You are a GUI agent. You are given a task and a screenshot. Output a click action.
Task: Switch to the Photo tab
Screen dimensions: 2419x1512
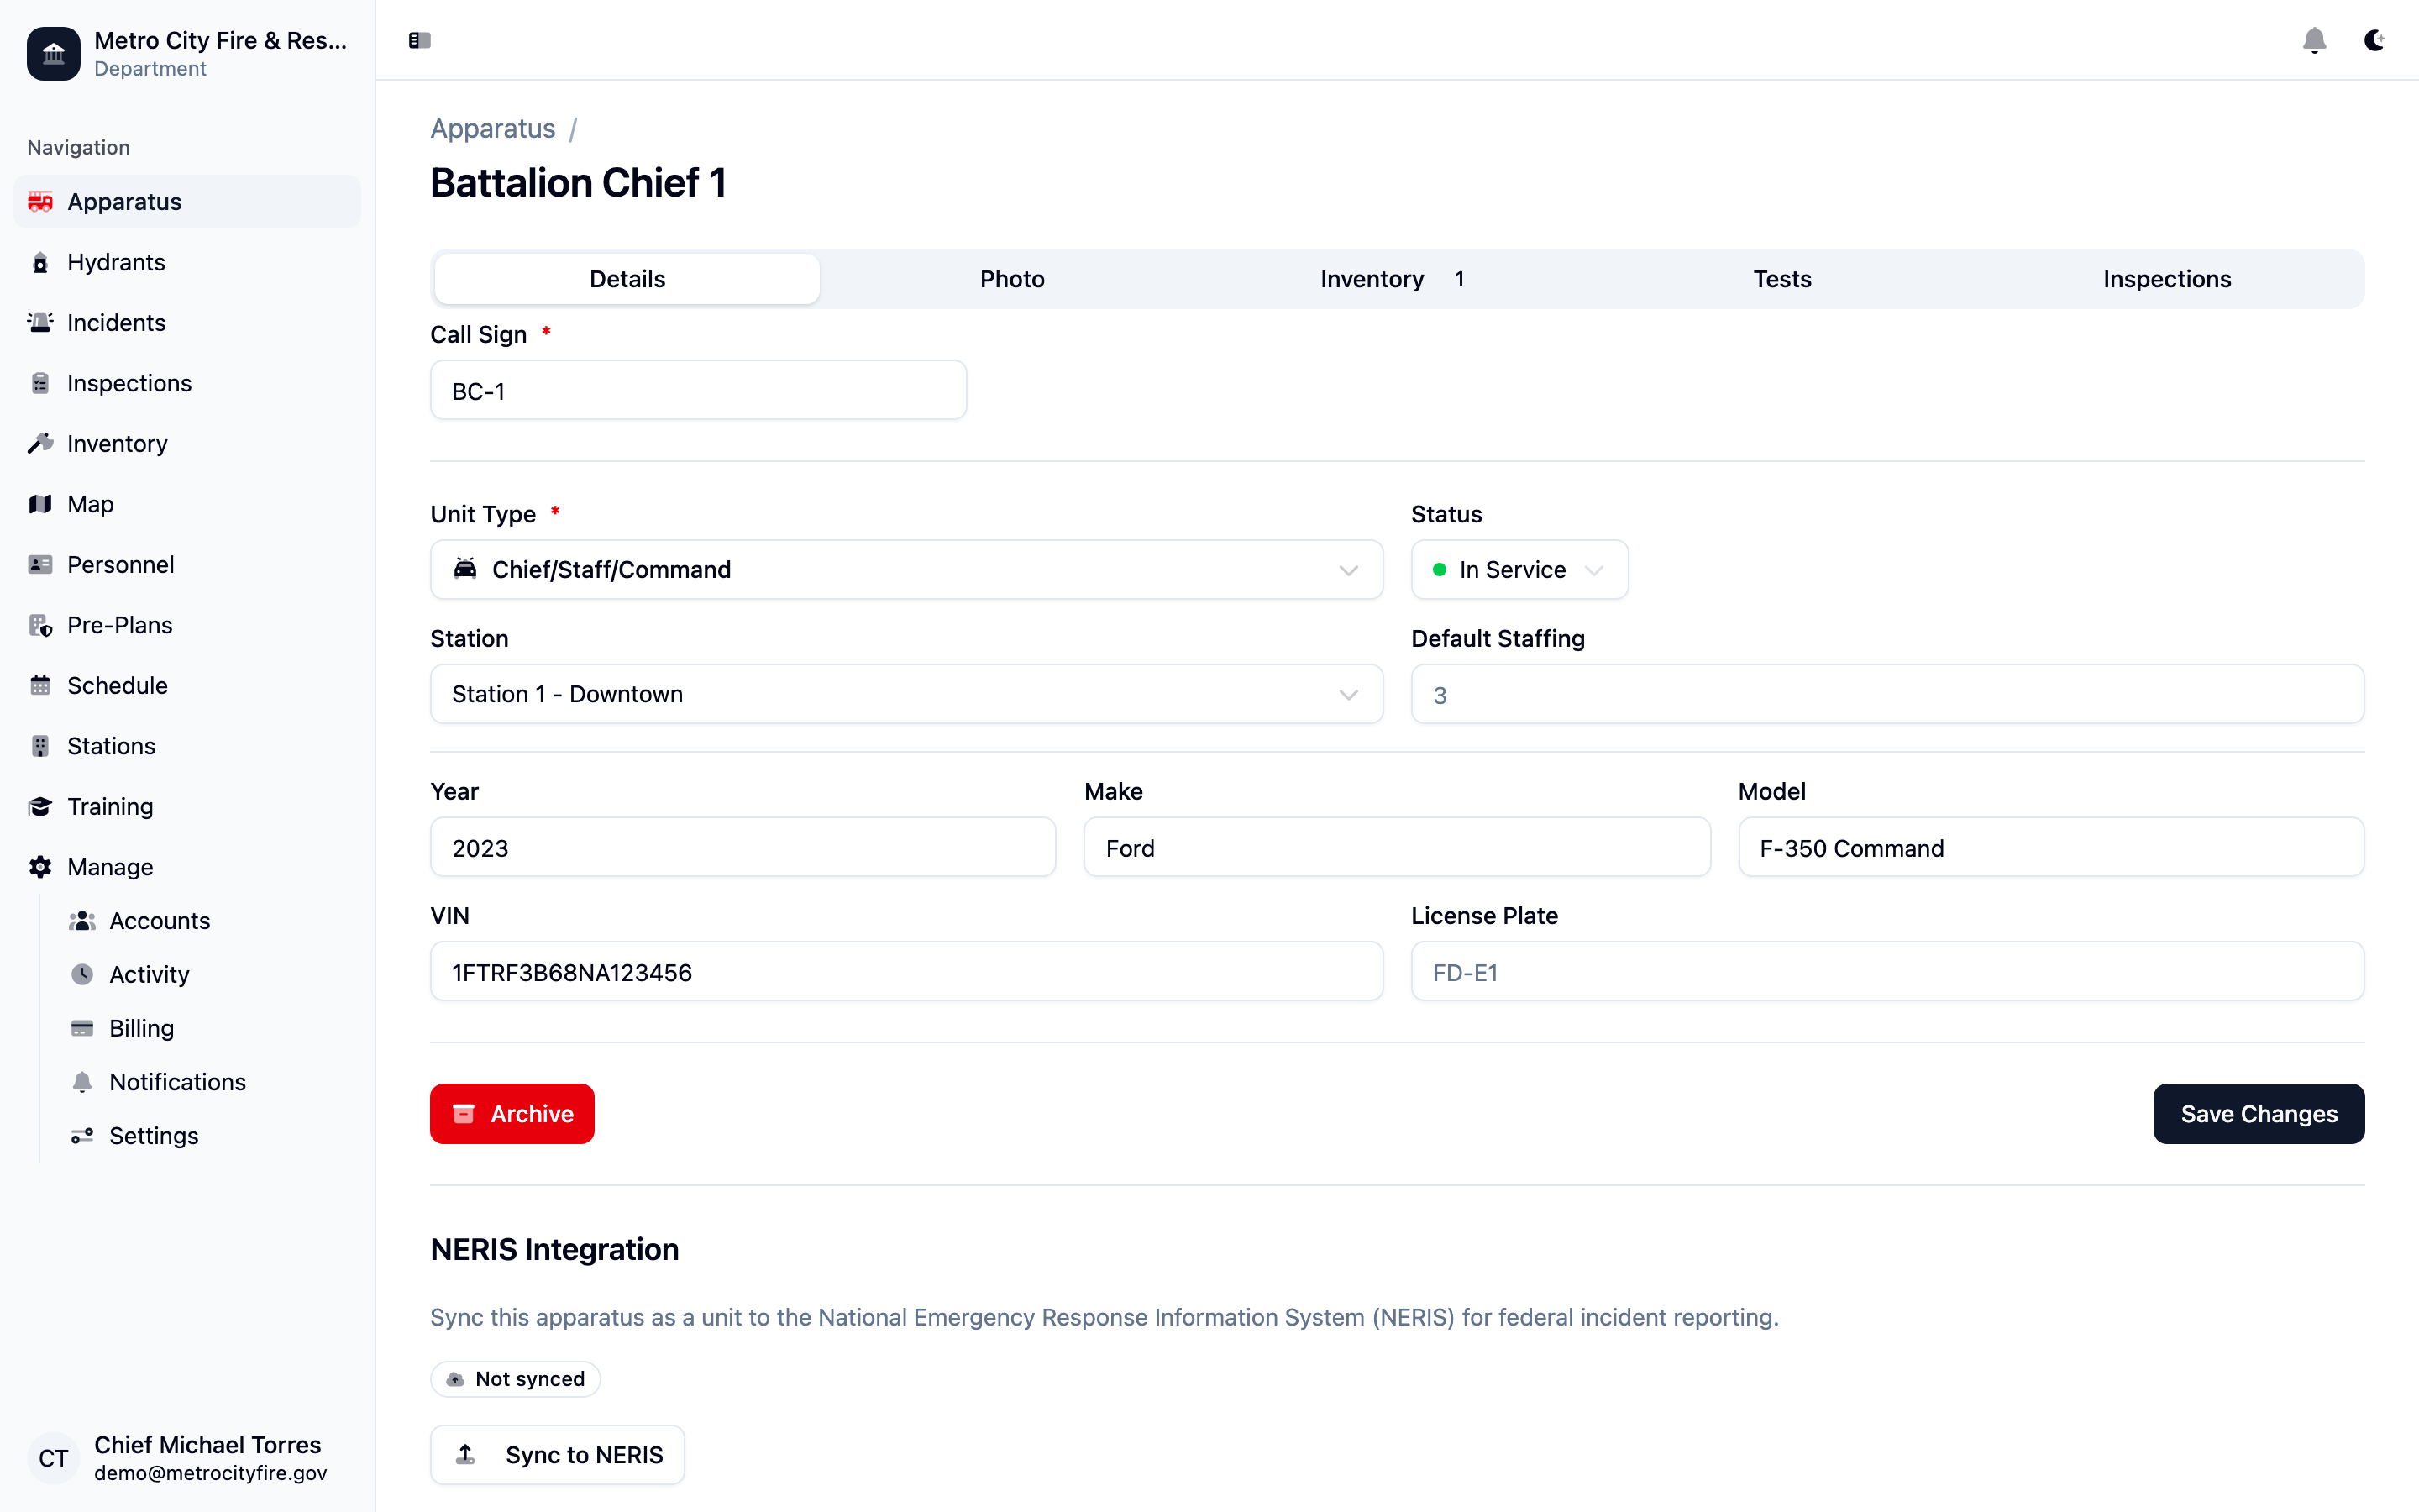click(1011, 279)
